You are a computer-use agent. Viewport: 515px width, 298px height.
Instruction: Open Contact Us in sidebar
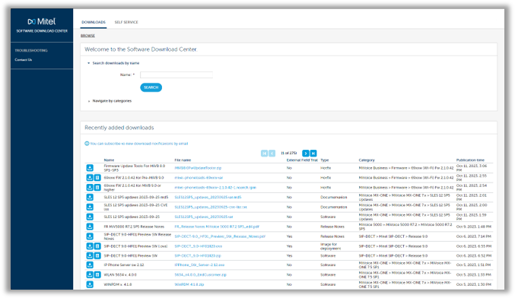(24, 60)
